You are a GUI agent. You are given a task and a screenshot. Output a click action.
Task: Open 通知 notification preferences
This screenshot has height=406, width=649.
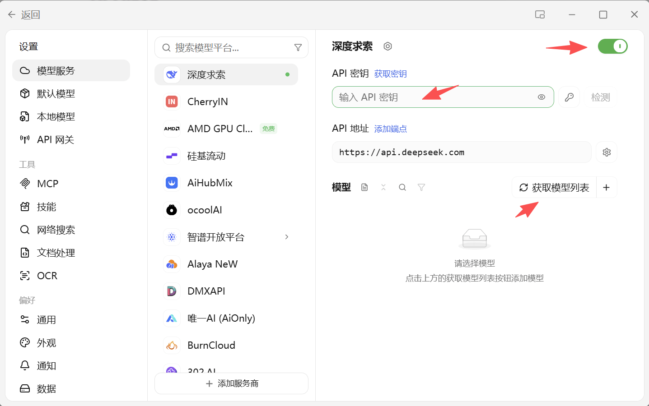pyautogui.click(x=71, y=365)
